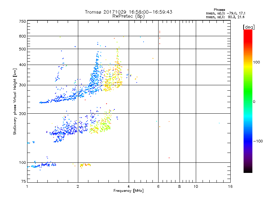Click the y-axis tick label '75'
This screenshot has height=203, width=271.
point(24,181)
